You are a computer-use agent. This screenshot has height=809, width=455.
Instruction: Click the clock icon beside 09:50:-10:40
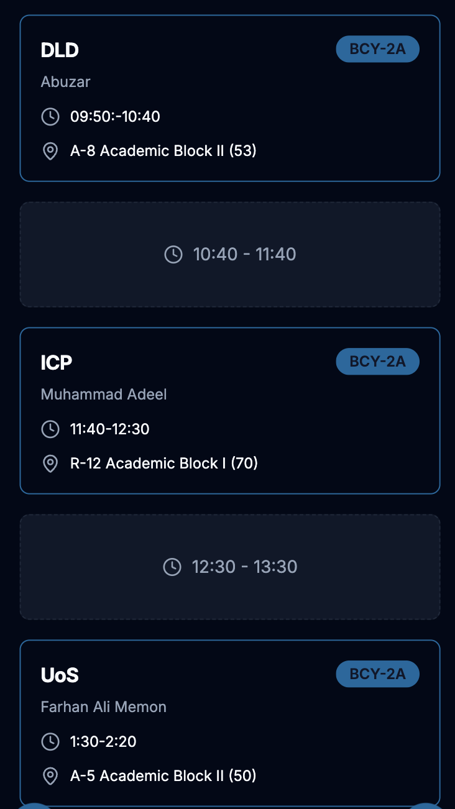(50, 116)
